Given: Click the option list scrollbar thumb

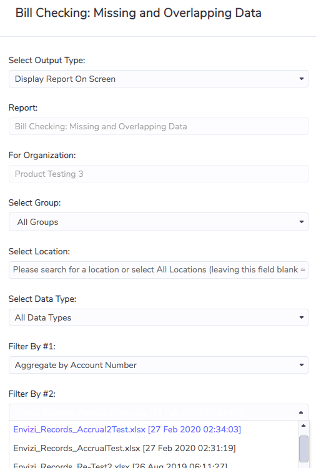Looking at the screenshot, I should pos(304,449).
